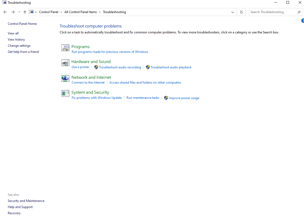Click Connect to the Internet
This screenshot has height=219, width=304.
pos(88,83)
